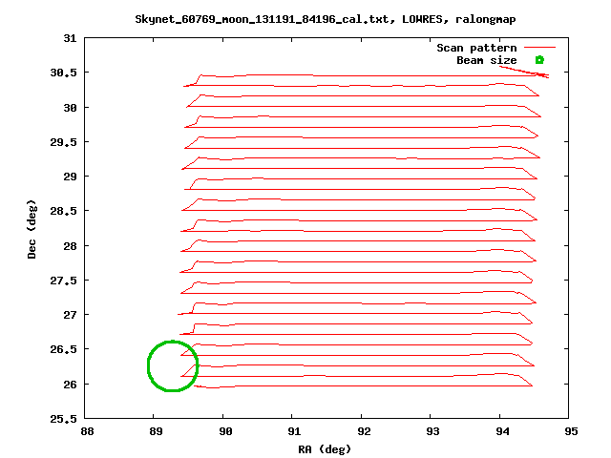Image resolution: width=611 pixels, height=458 pixels.
Task: Click the RA axis value 90
Action: [225, 431]
